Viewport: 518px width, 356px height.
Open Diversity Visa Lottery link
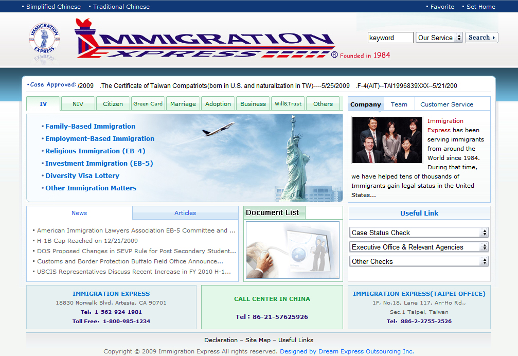pos(82,176)
